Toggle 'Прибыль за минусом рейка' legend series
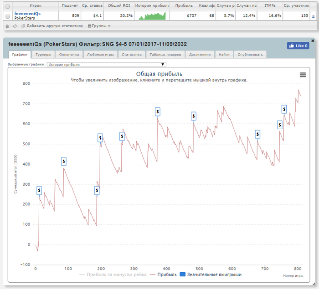This screenshot has height=289, width=319. 113,274
